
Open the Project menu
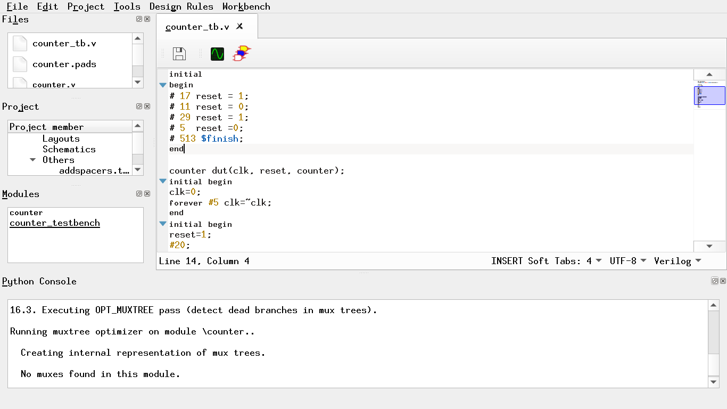[86, 6]
